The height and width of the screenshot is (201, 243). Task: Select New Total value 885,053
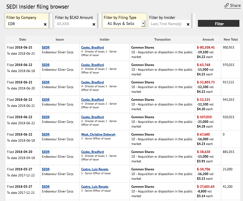(x=228, y=152)
